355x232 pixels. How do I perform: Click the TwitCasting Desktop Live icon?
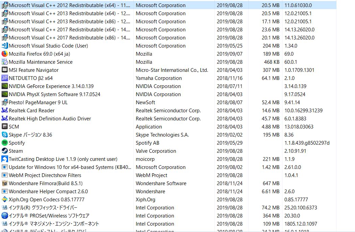click(x=5, y=159)
